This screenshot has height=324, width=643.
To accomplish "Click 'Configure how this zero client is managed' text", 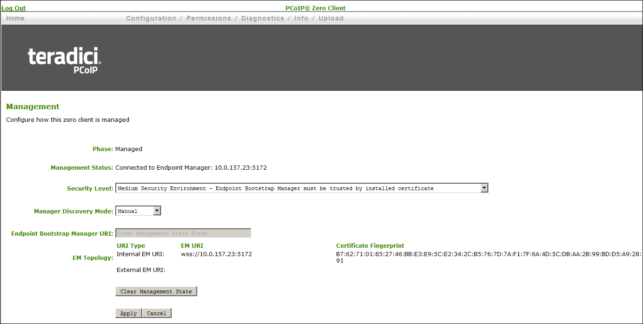I will tap(68, 119).
